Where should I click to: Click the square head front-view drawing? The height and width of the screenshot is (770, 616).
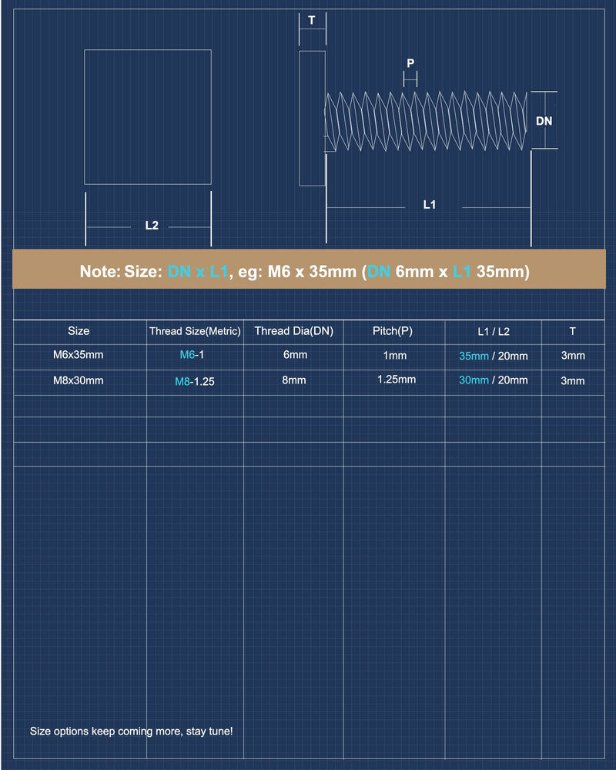(x=148, y=117)
